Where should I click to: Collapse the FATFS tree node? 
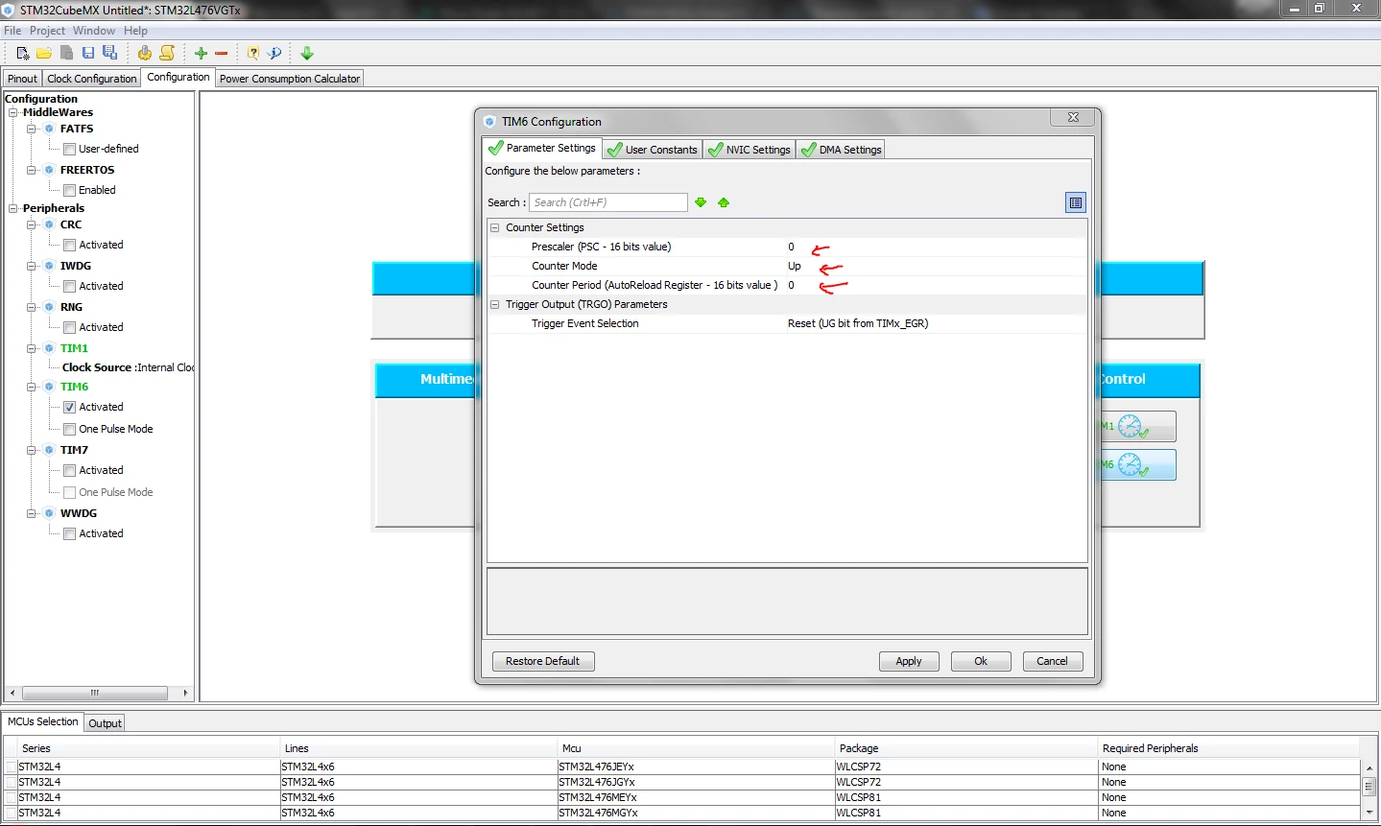pyautogui.click(x=32, y=129)
